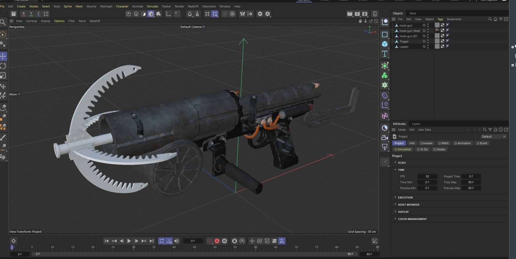Switch to the Takes tab

[x=412, y=13]
